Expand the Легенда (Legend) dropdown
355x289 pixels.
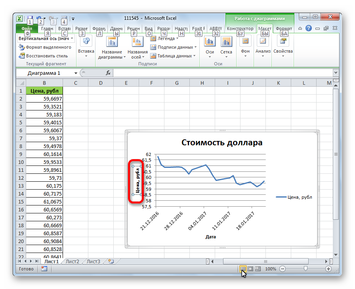point(166,39)
